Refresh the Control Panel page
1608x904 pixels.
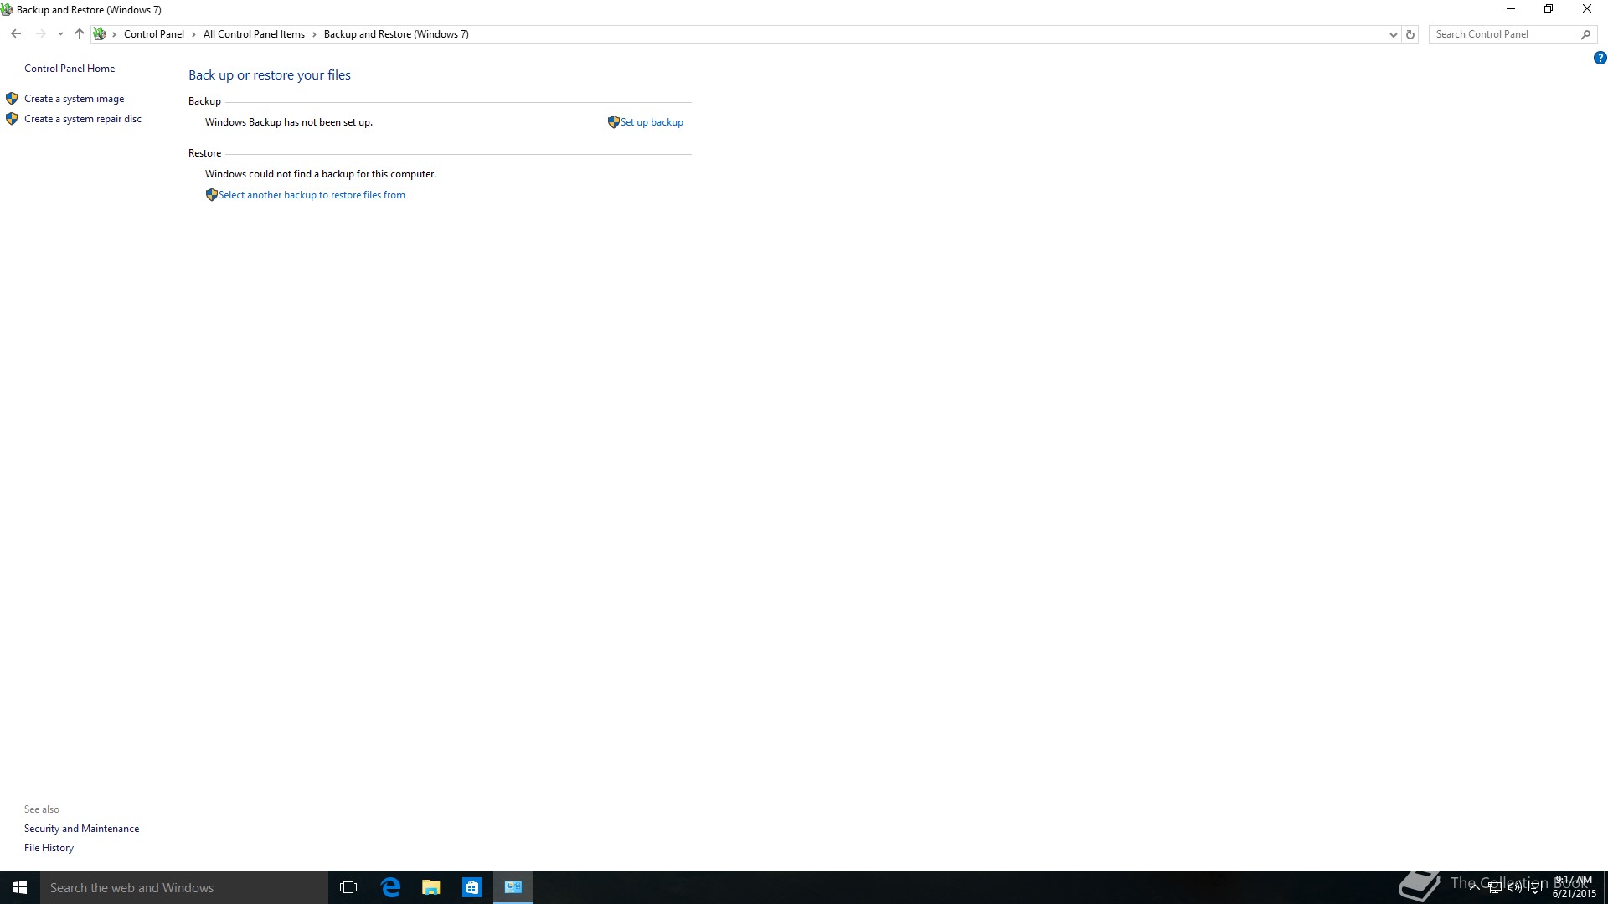1410,34
